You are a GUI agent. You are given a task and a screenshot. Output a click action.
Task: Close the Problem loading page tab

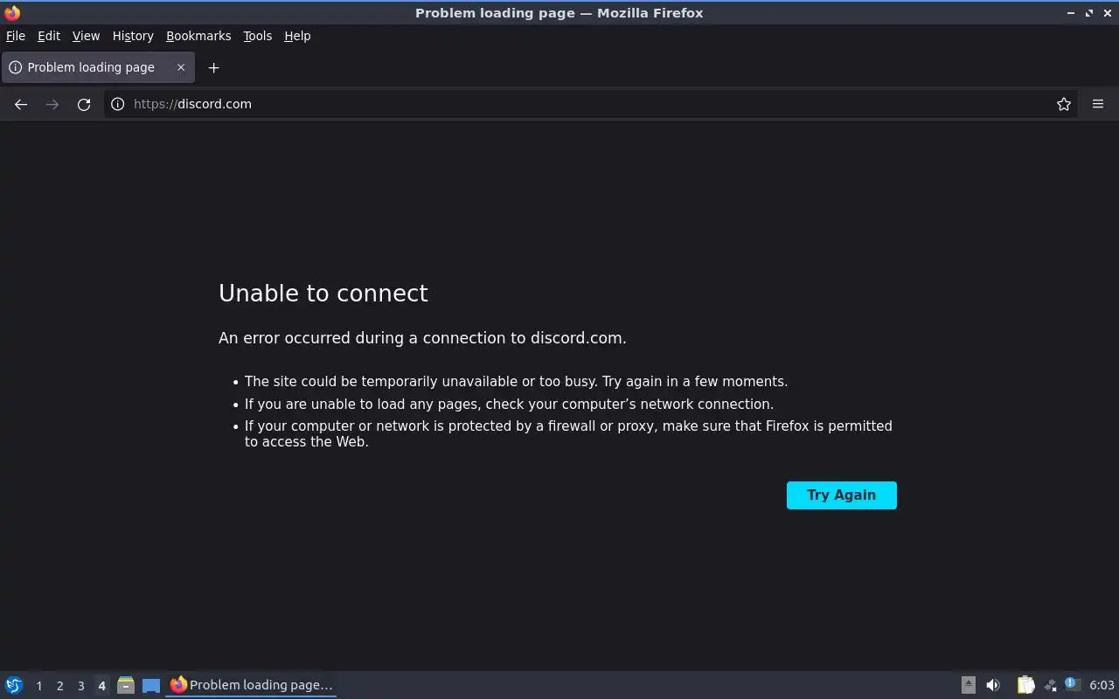click(x=181, y=67)
